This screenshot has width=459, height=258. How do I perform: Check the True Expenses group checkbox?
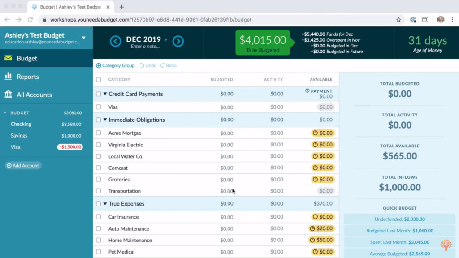tap(98, 204)
